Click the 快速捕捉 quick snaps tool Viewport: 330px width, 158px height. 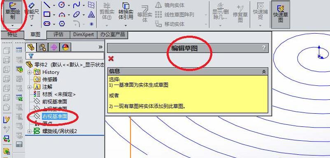tap(260, 11)
